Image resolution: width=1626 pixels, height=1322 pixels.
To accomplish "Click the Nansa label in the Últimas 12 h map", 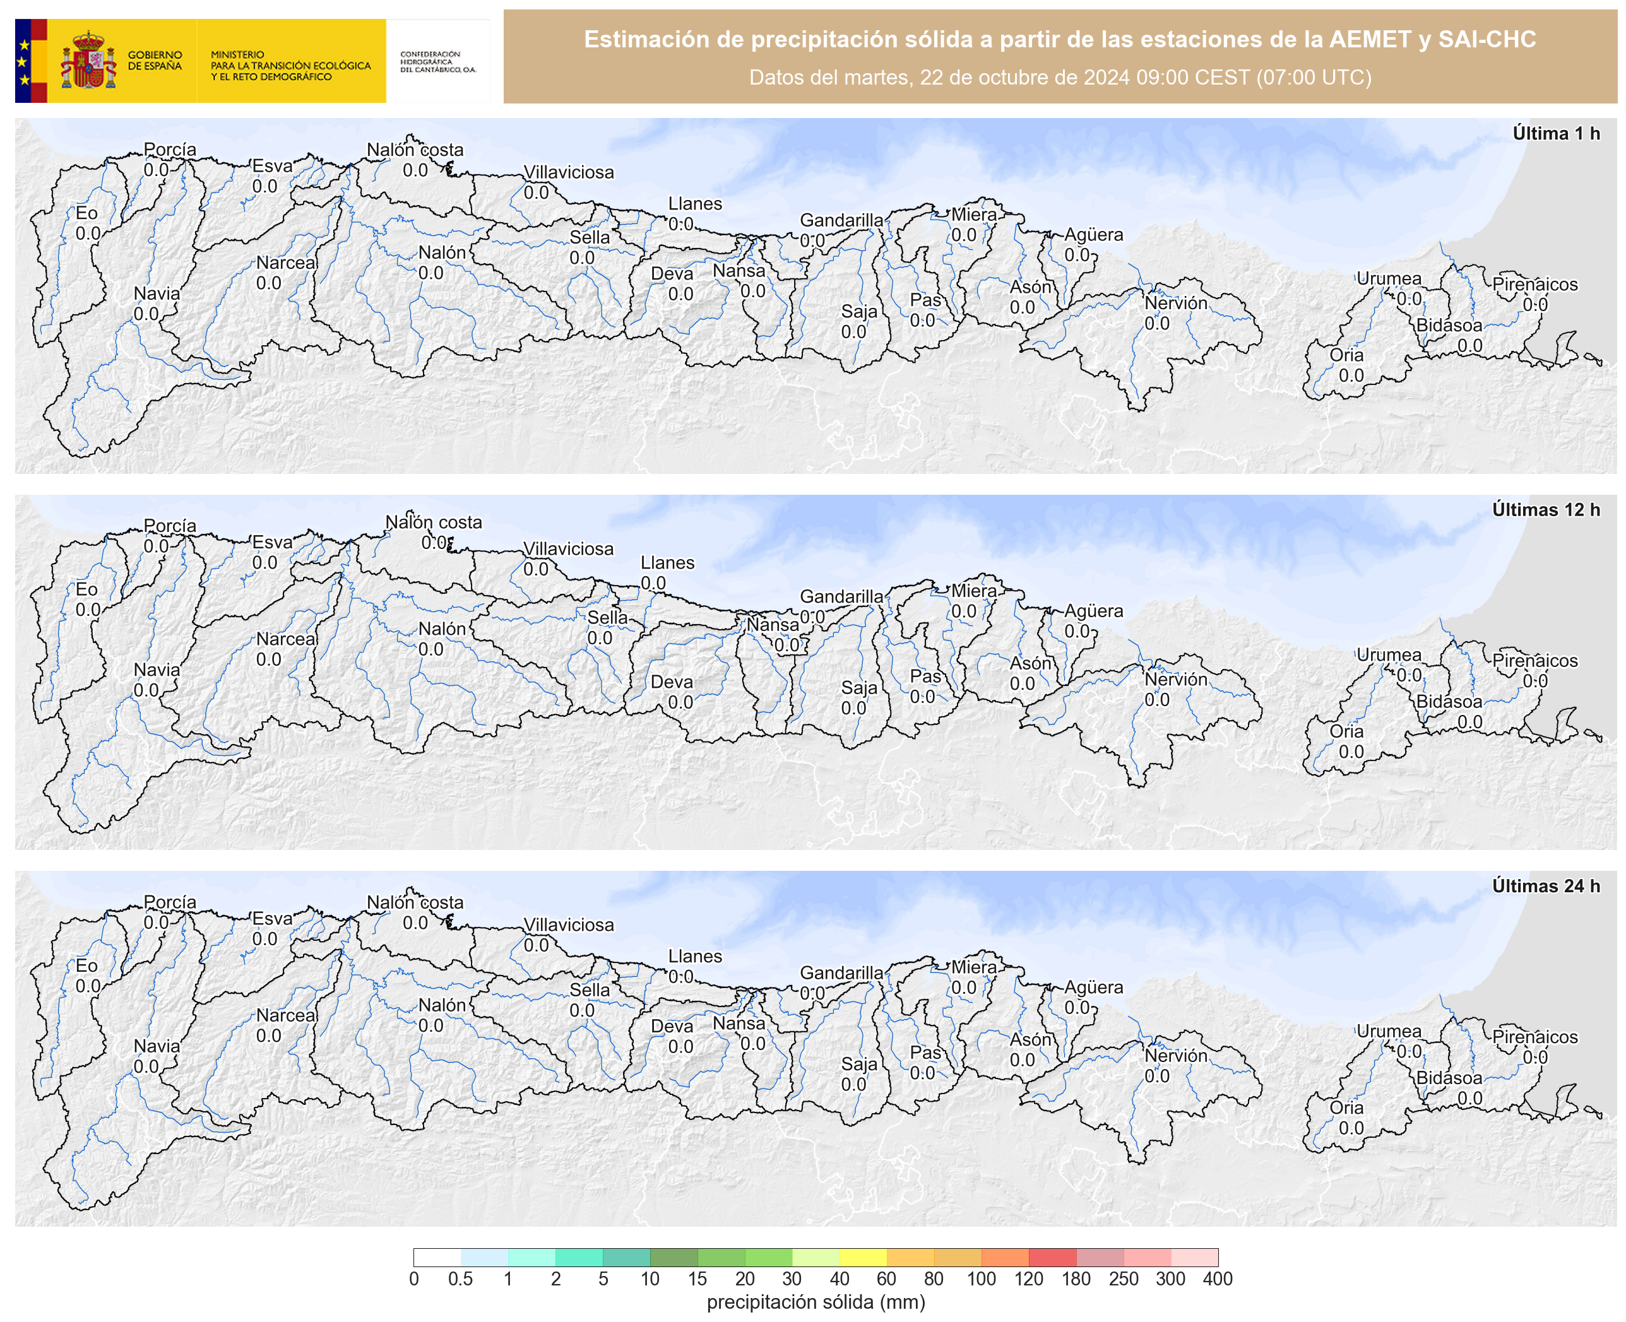I will pos(772,625).
